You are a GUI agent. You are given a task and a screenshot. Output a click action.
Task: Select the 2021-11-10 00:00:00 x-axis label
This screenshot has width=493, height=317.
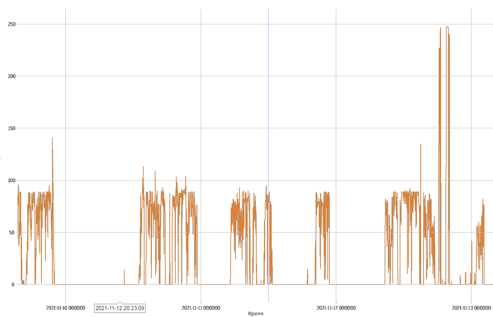65,308
